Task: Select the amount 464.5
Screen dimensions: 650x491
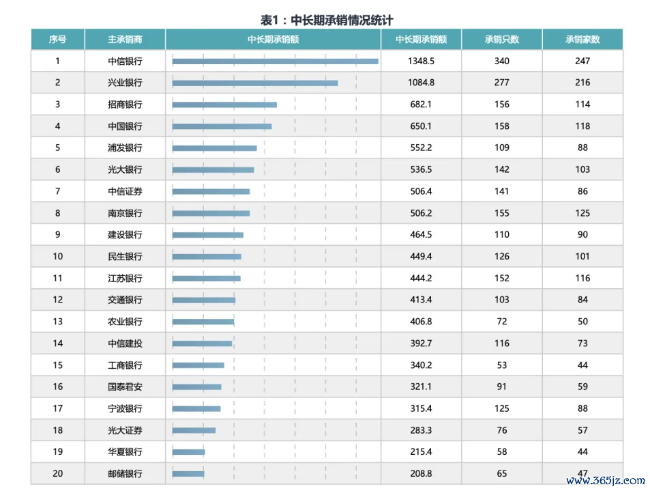Action: [x=422, y=234]
